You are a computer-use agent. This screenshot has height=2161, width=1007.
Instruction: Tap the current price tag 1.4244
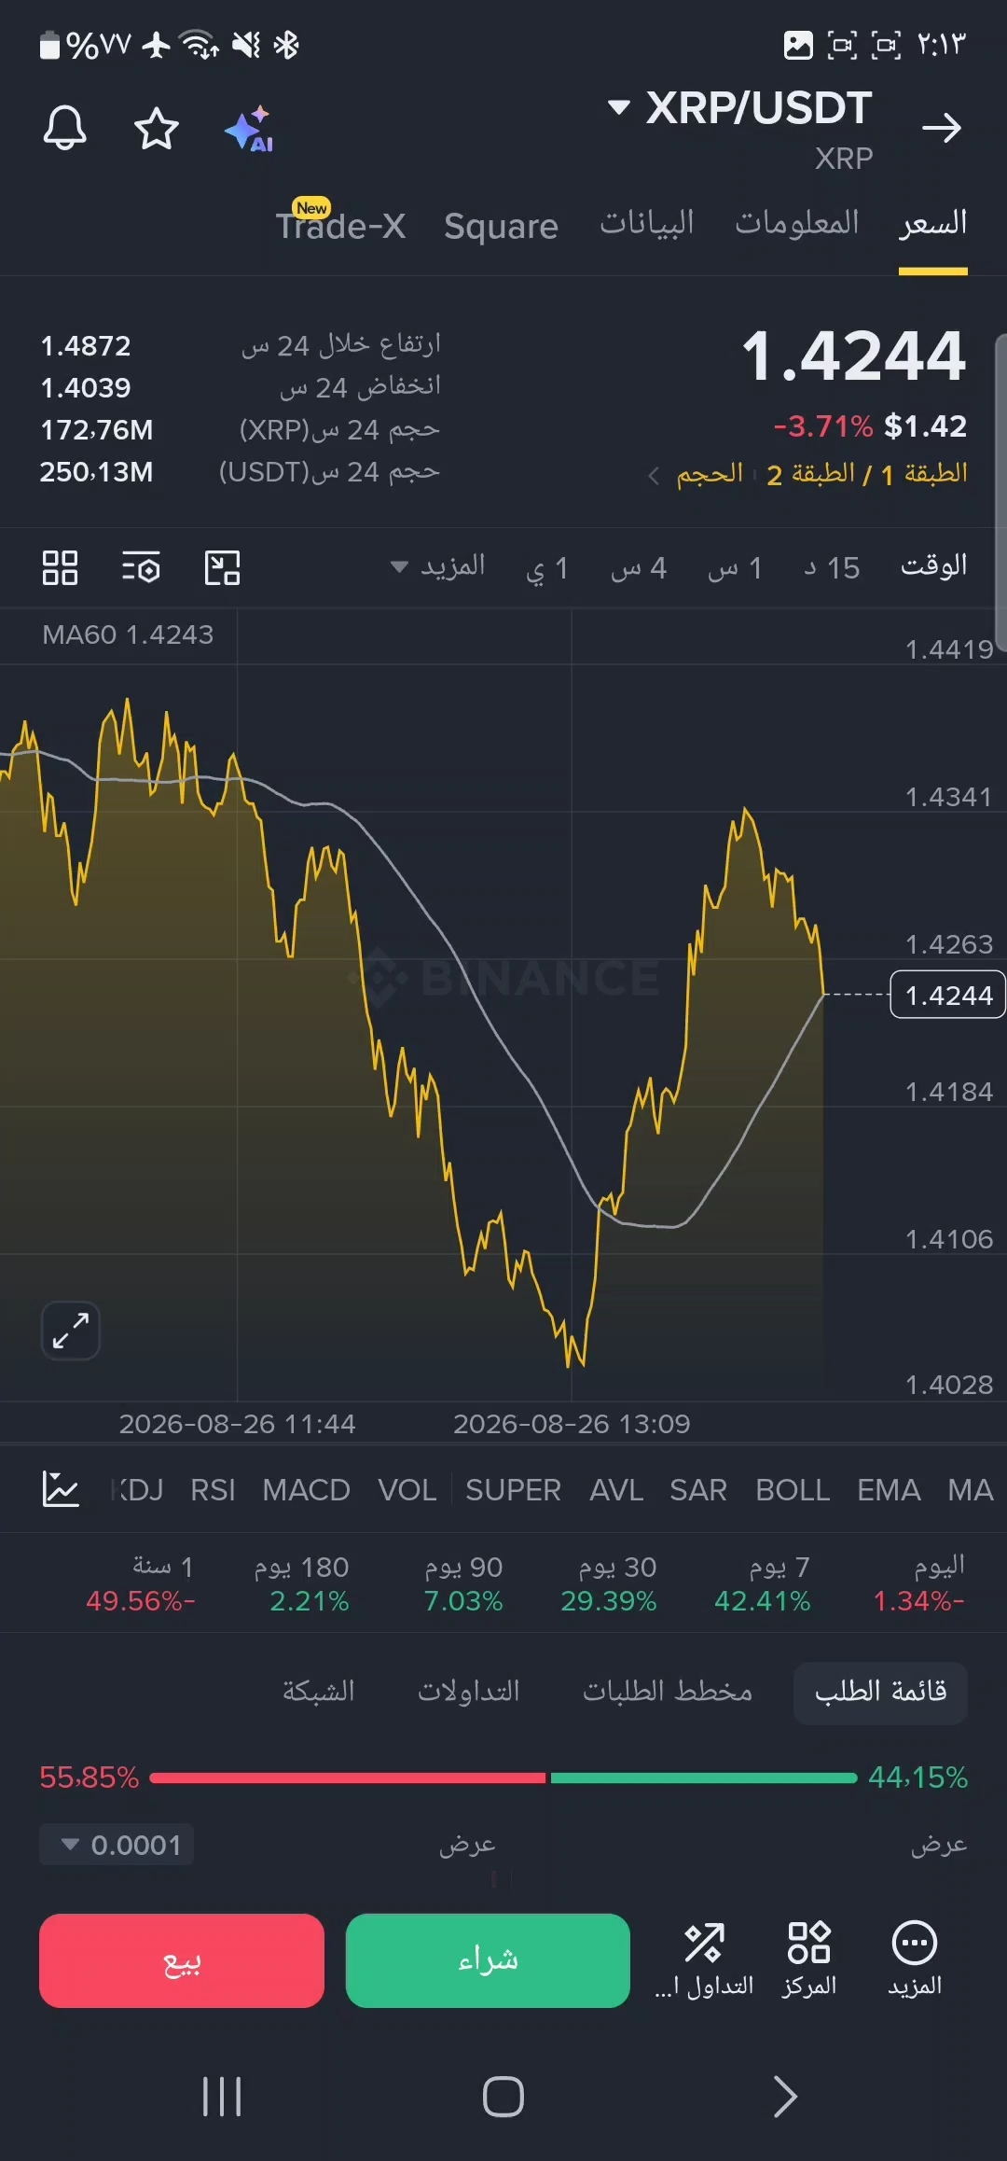point(948,995)
